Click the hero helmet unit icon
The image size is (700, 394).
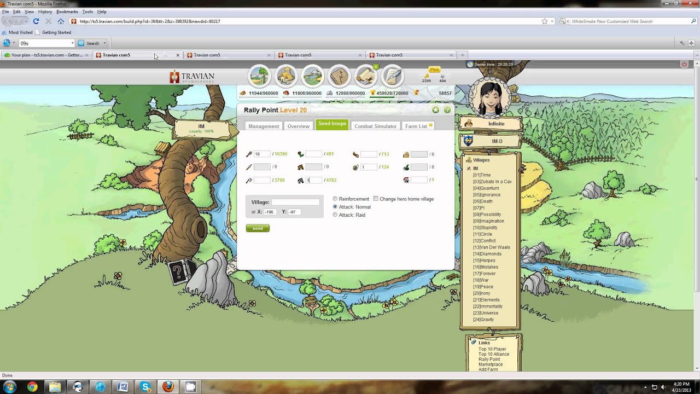coord(406,180)
